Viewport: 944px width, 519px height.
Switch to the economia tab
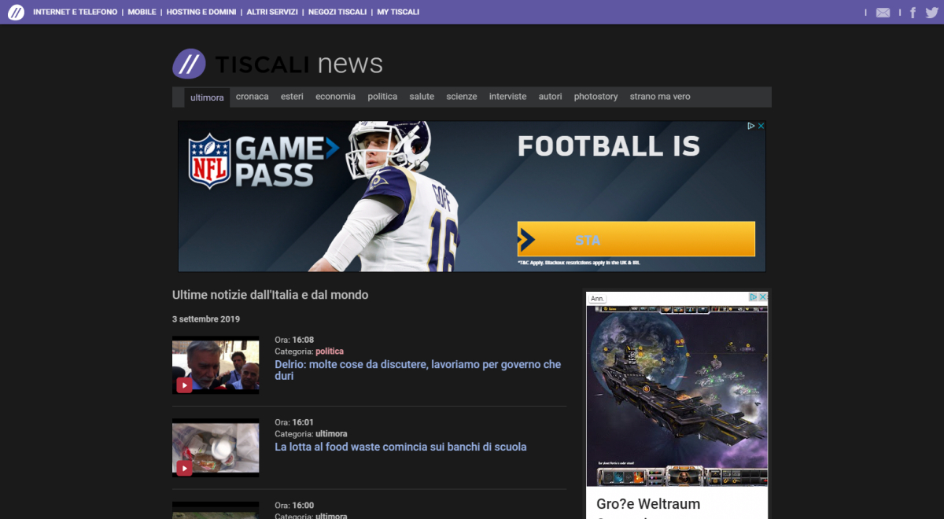(336, 97)
